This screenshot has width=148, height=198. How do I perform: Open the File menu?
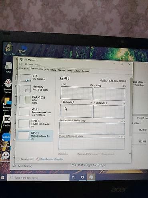point(21,64)
